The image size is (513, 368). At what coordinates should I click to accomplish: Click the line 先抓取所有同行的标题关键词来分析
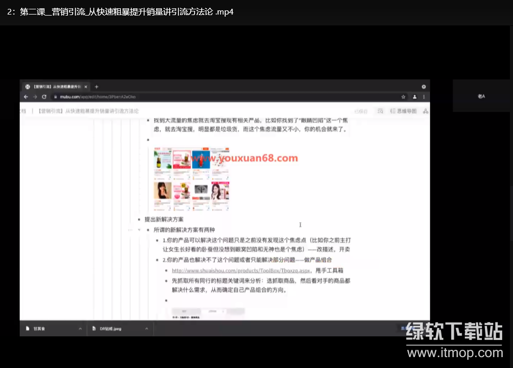261,285
